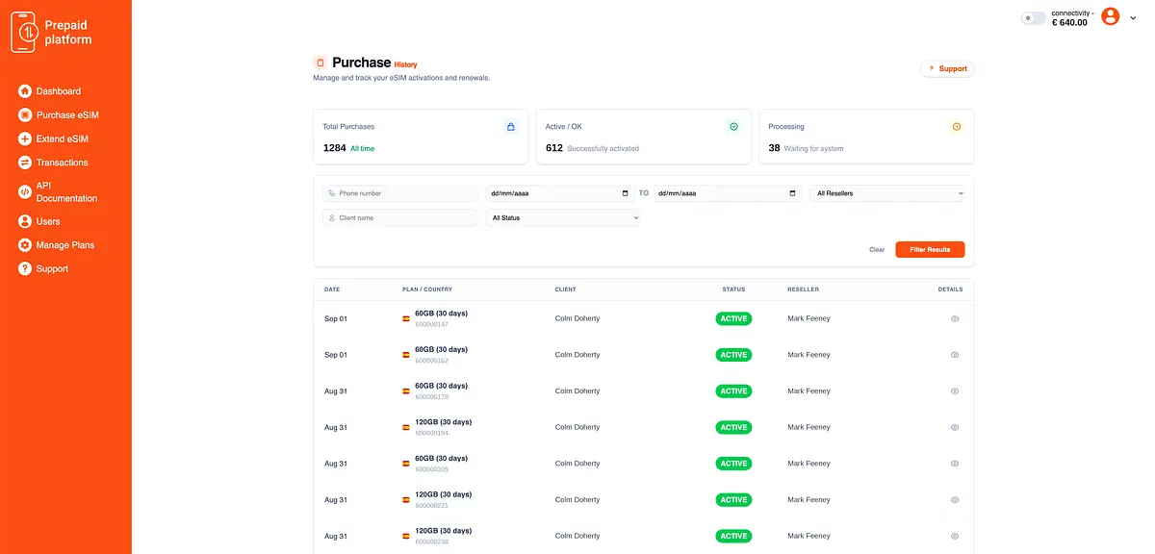Clear the filters with Clear link
Viewport: 1155px width, 554px height.
tap(877, 250)
